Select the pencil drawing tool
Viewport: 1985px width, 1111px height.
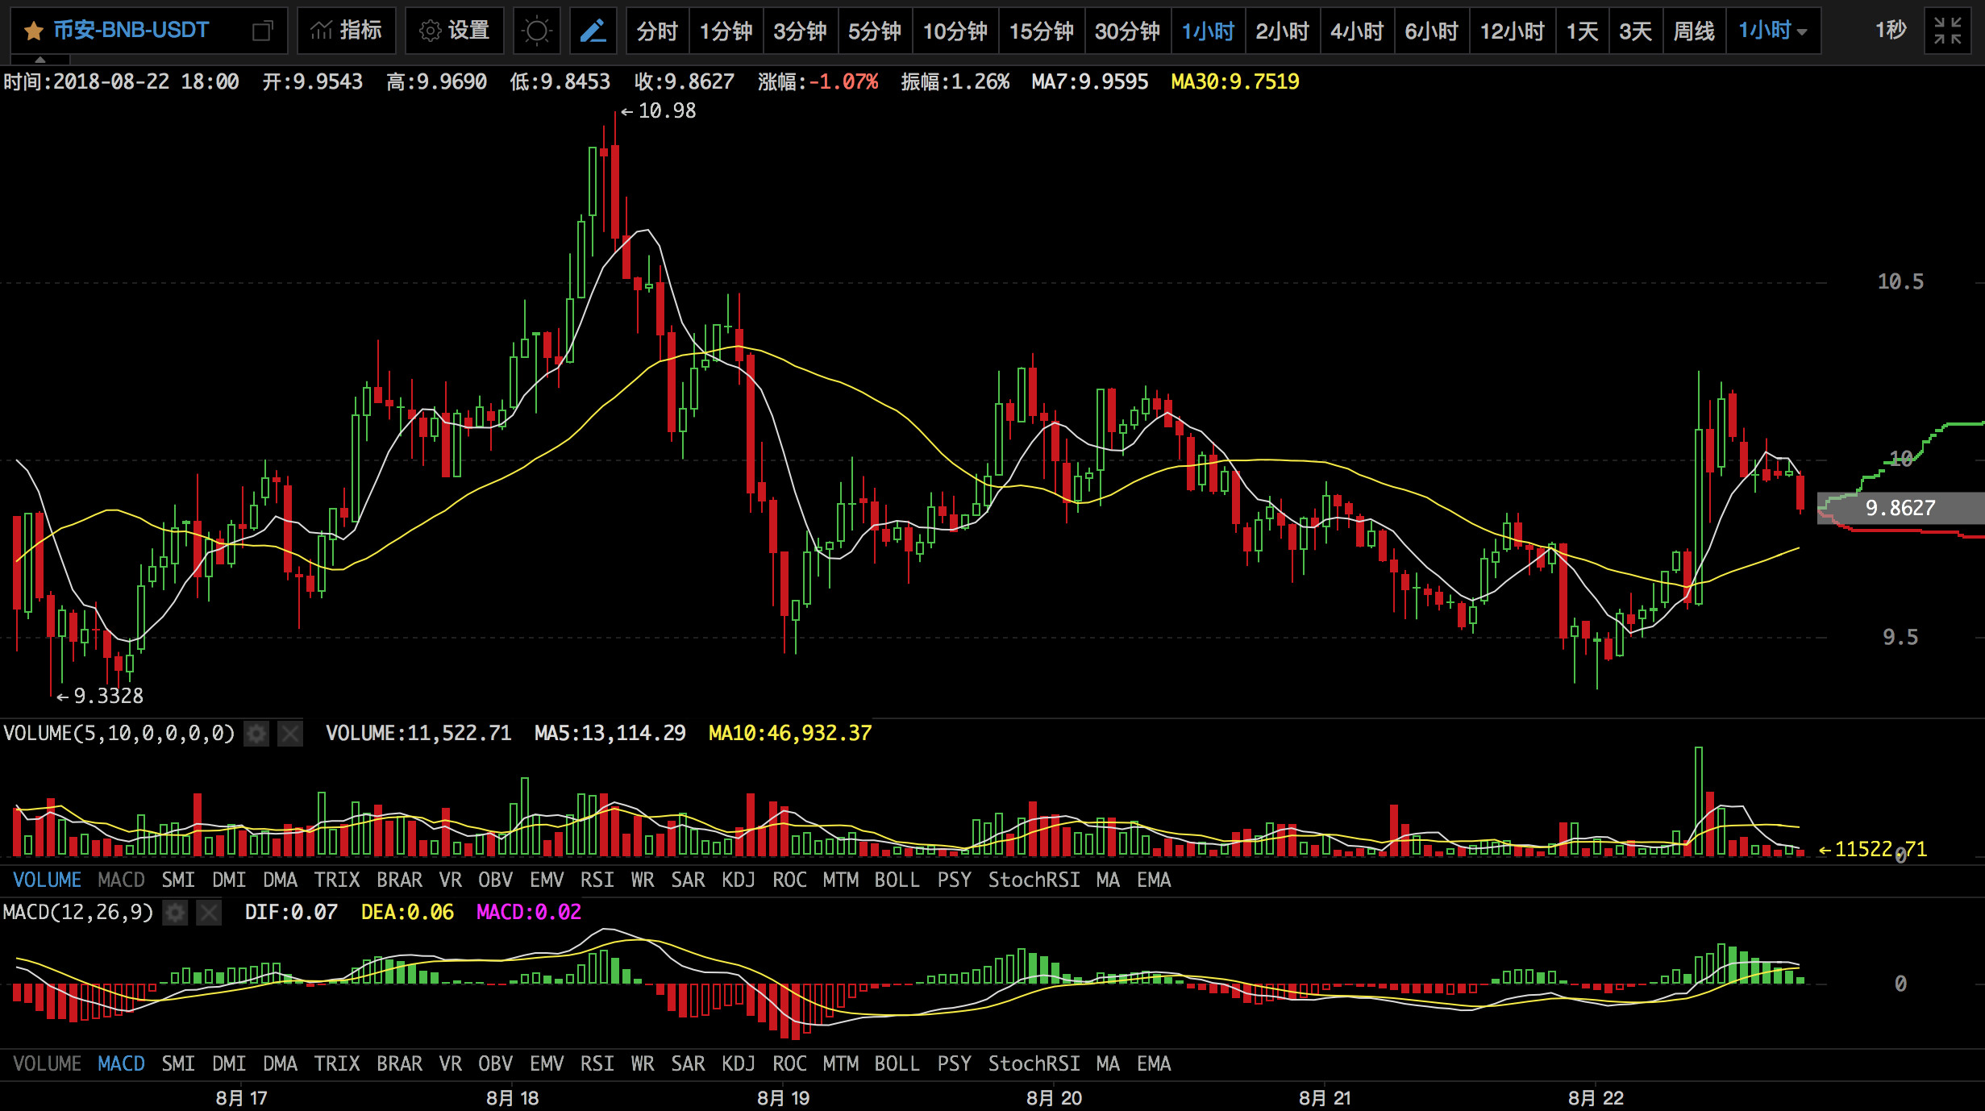coord(593,31)
